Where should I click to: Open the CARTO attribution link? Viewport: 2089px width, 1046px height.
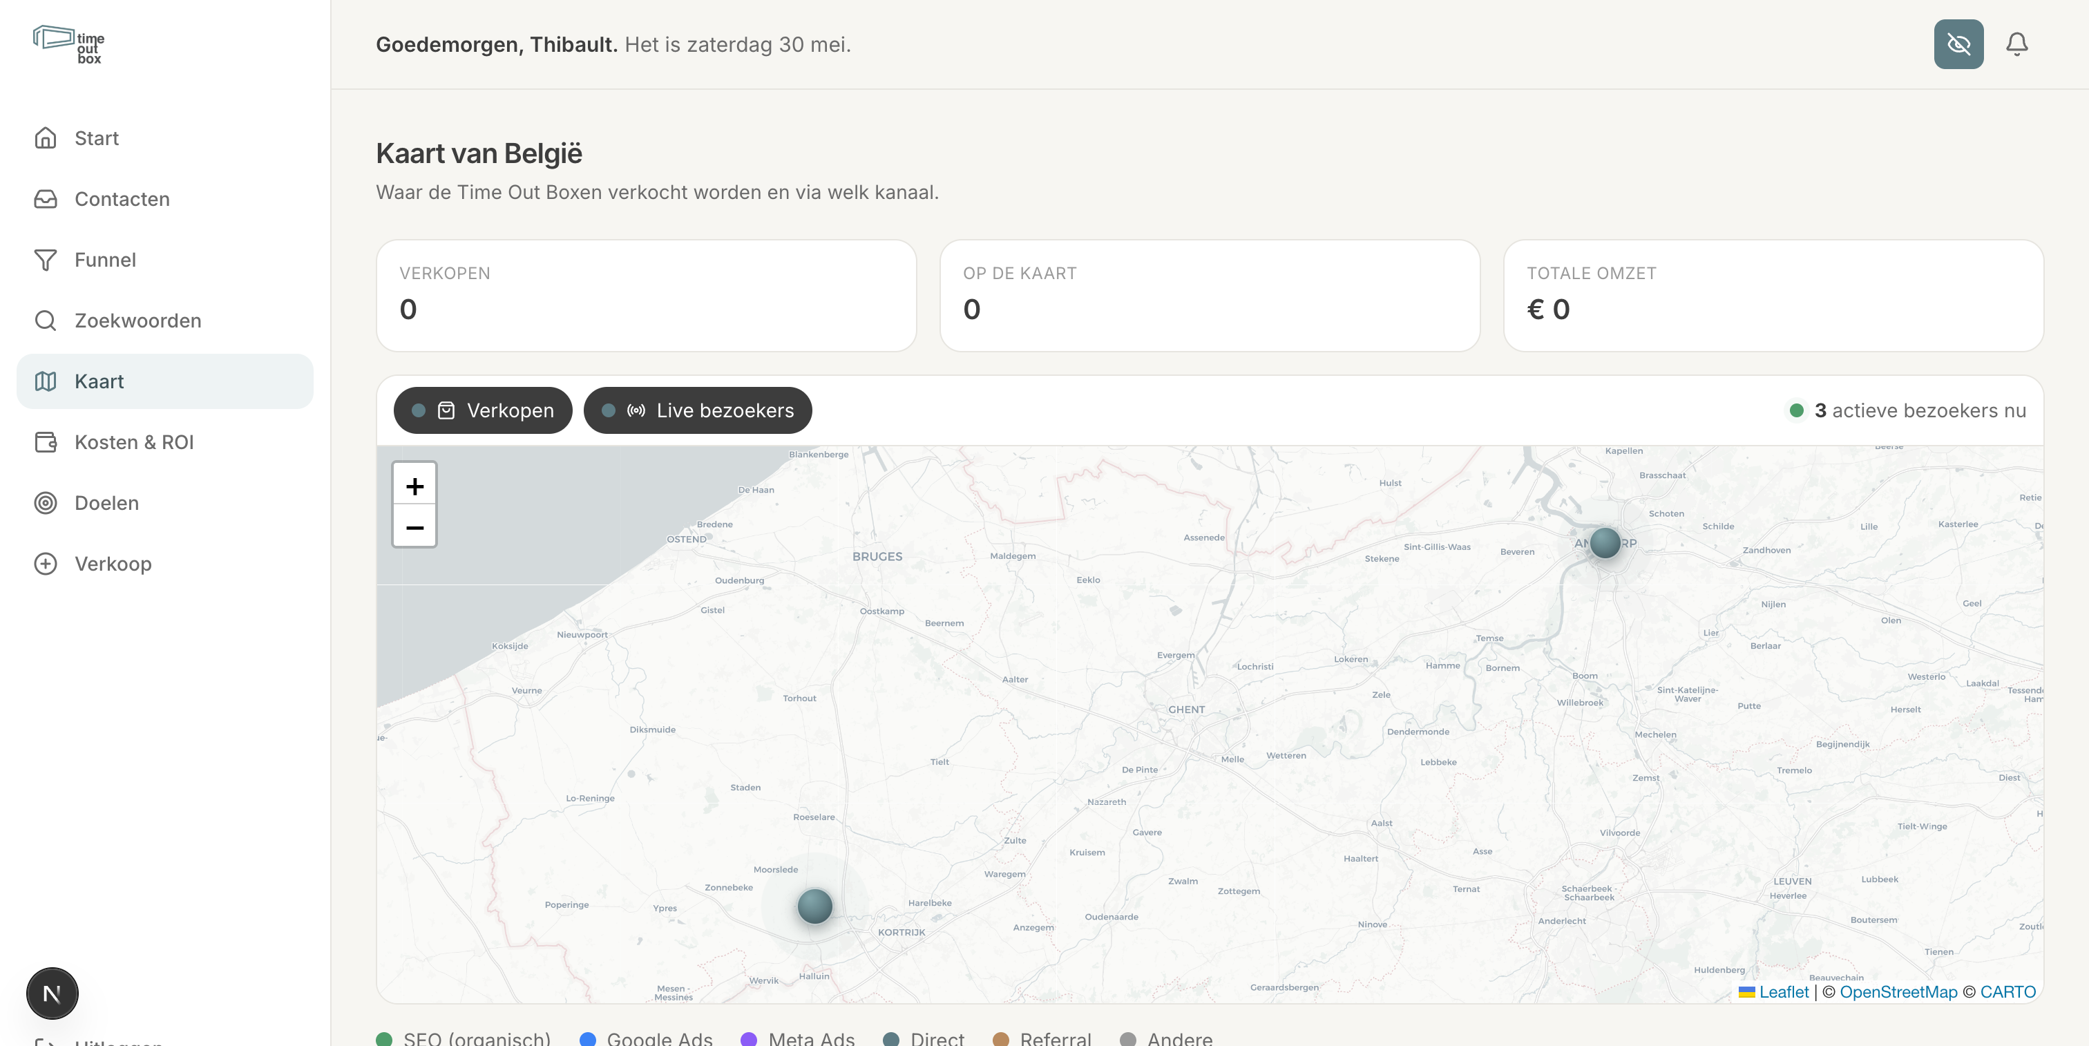pos(2007,991)
